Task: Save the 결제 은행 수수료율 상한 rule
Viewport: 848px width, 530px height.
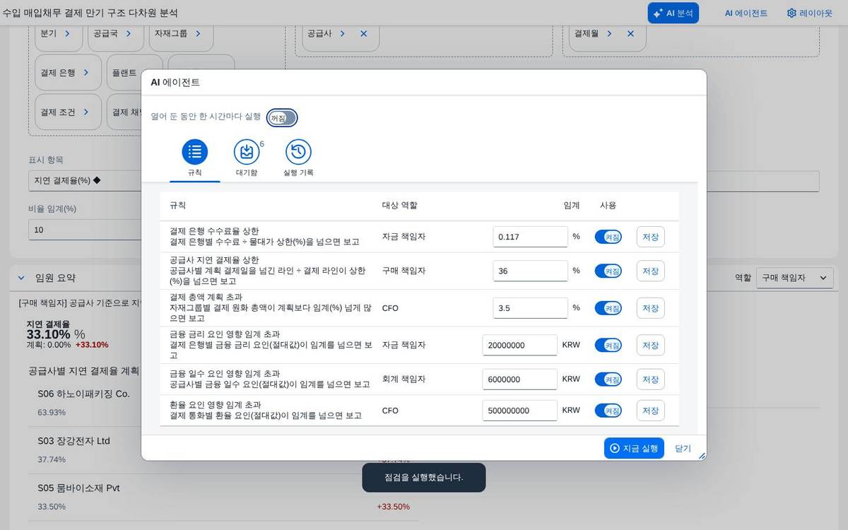Action: click(x=650, y=237)
